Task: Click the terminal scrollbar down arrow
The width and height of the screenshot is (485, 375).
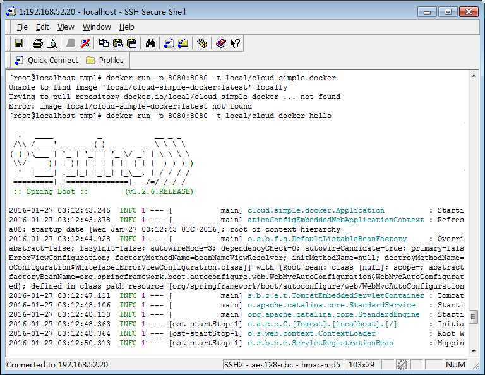Action: click(473, 352)
